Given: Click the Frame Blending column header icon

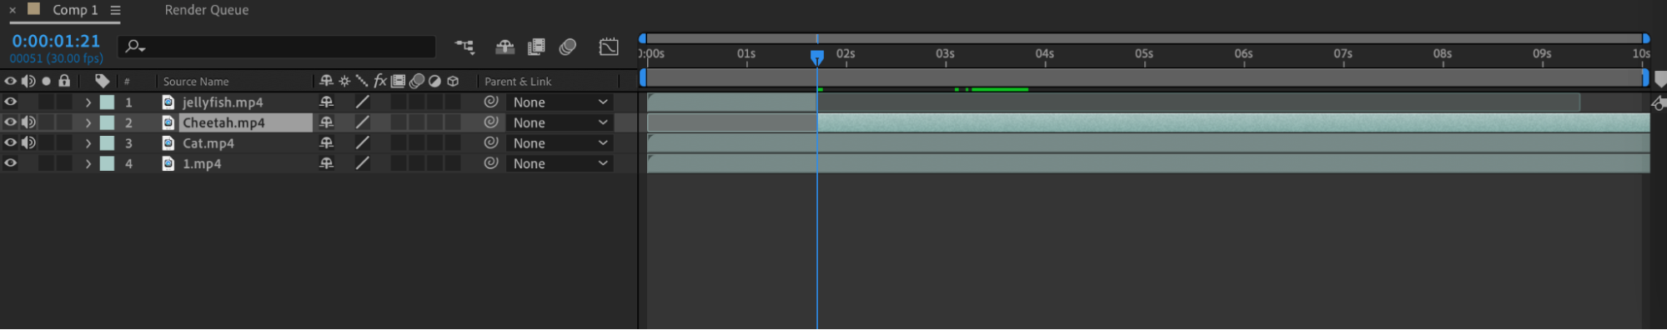Looking at the screenshot, I should pyautogui.click(x=399, y=81).
